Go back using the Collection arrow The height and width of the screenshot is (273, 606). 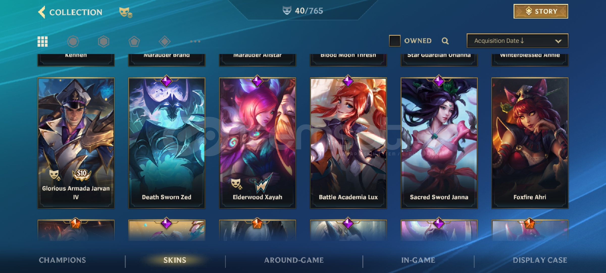(42, 12)
